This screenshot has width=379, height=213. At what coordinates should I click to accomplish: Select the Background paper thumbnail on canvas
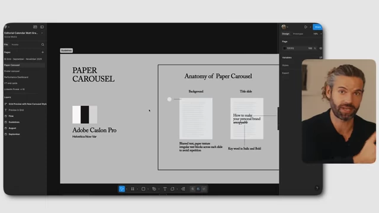click(196, 118)
